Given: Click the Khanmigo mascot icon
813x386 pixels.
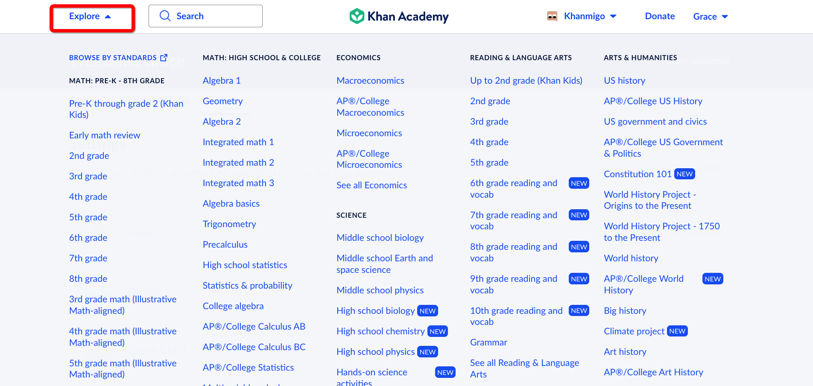Looking at the screenshot, I should [x=552, y=16].
